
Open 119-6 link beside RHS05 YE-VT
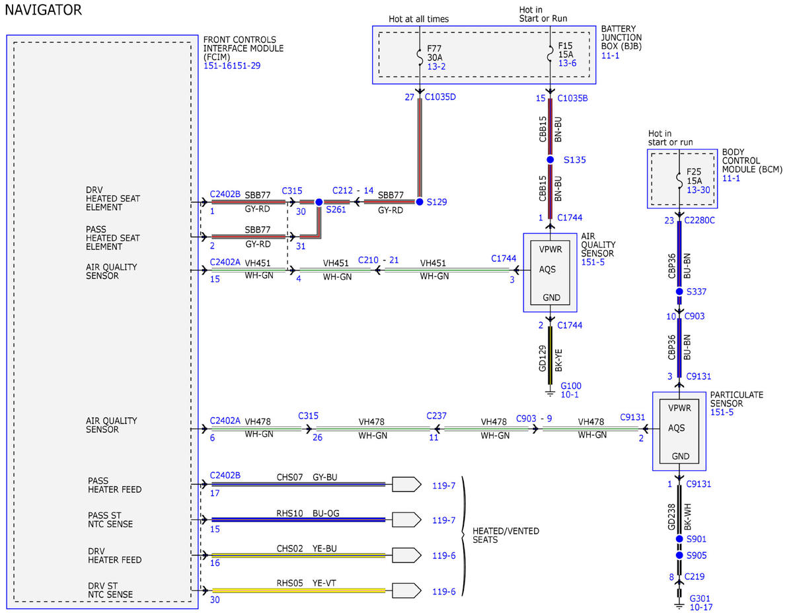(444, 591)
